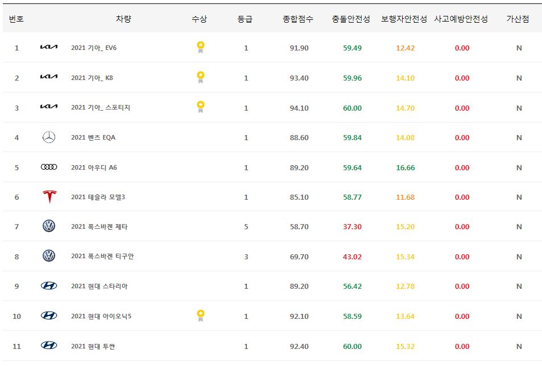Click the Hyundai logo in the 아이오닉5 row
Image resolution: width=542 pixels, height=366 pixels.
(49, 315)
